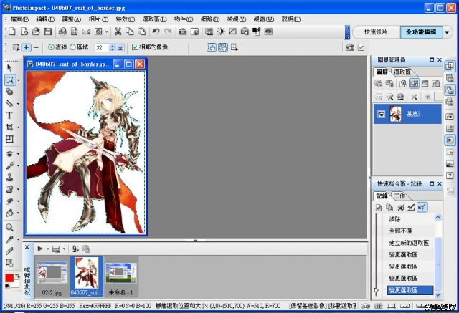The width and height of the screenshot is (459, 313).
Task: Switch to the 選取區 tab
Action: click(402, 72)
